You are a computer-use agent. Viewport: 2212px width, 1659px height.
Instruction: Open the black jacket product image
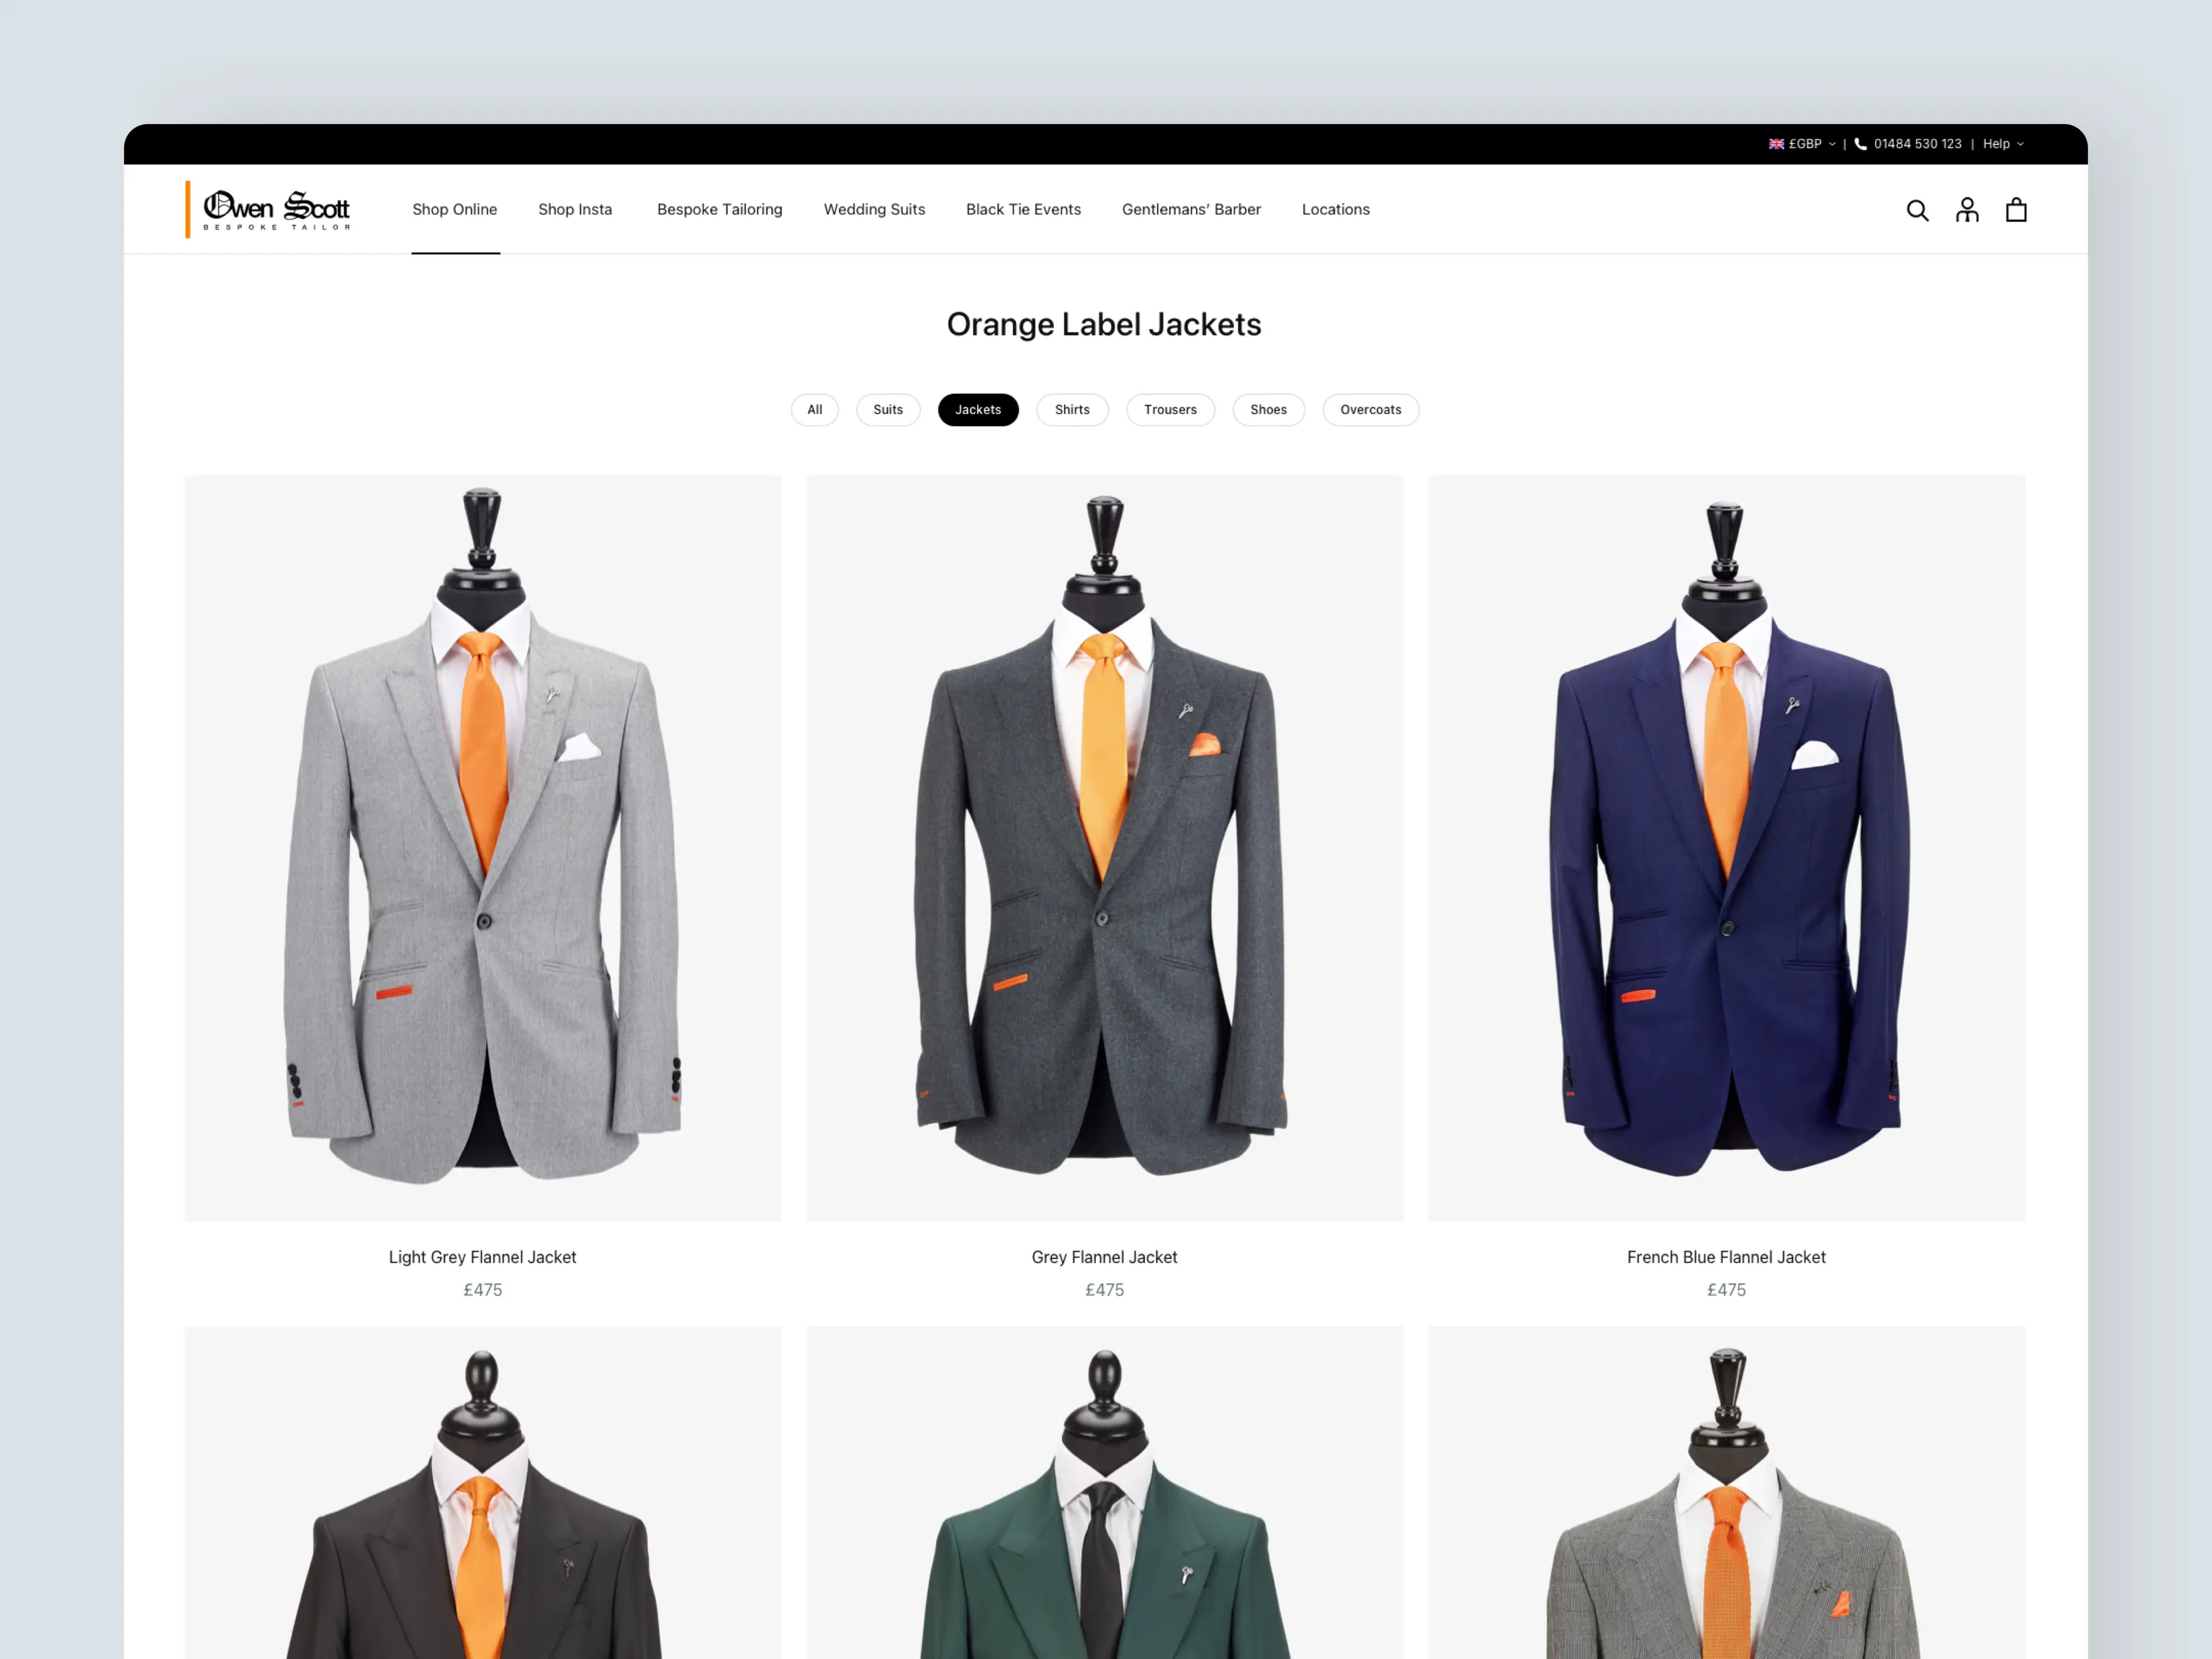(483, 1493)
